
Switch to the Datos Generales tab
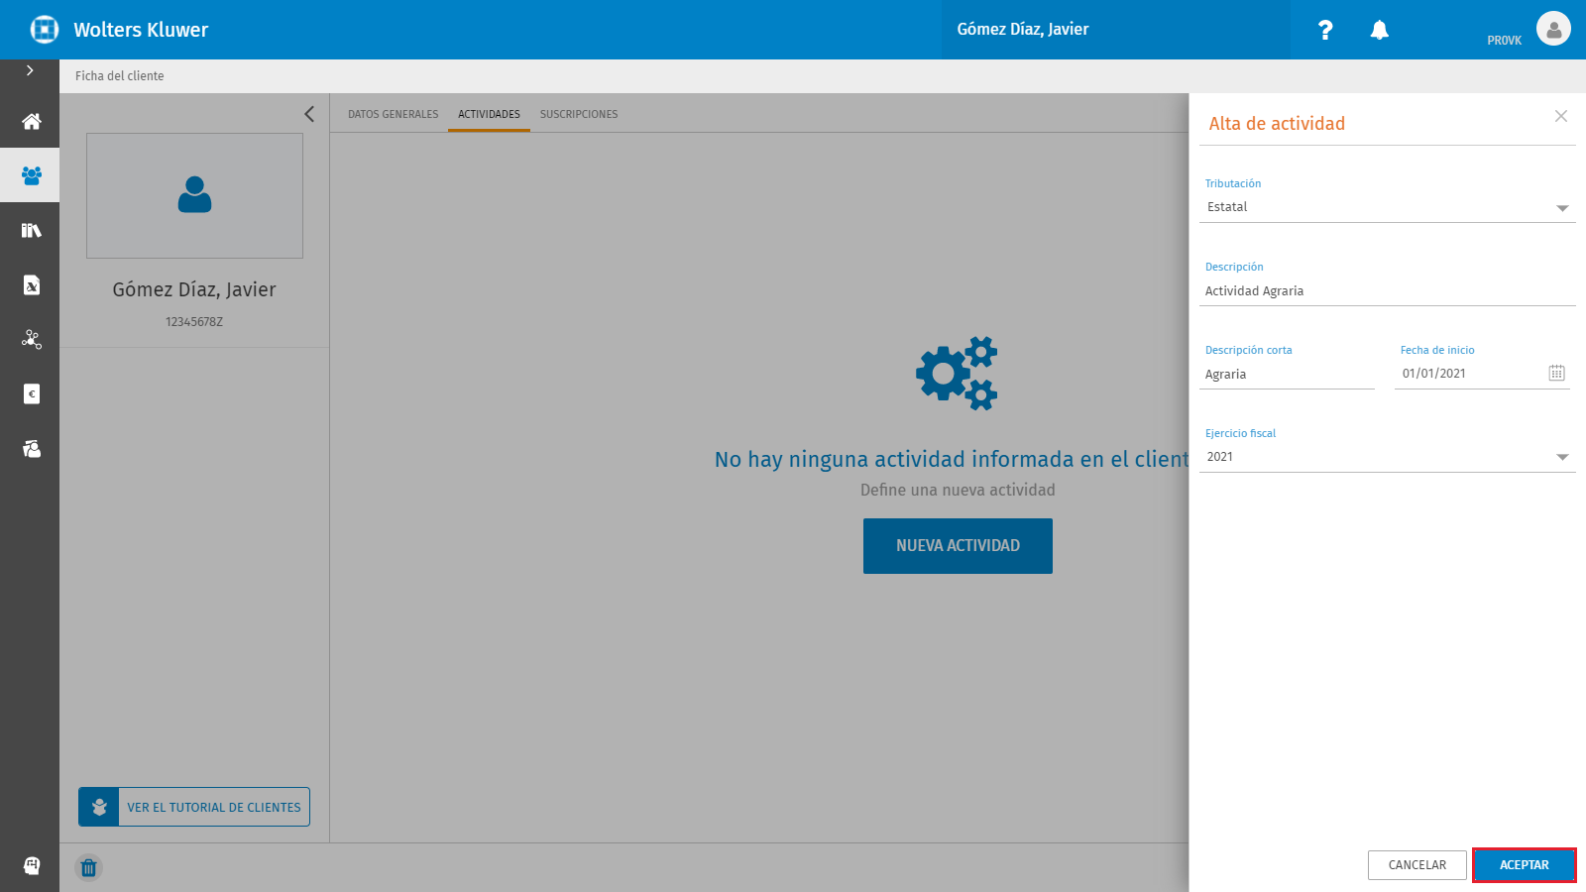(x=393, y=114)
